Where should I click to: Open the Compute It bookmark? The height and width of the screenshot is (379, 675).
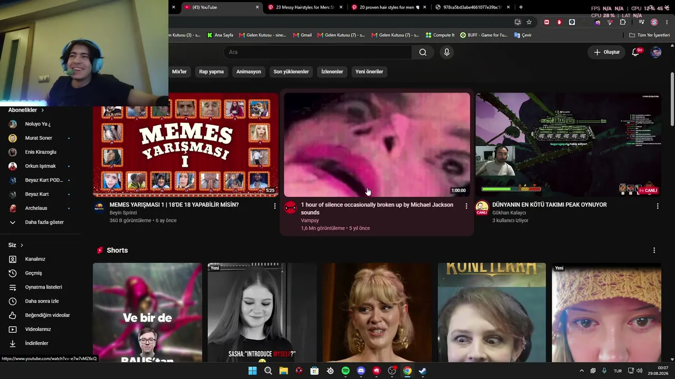point(440,35)
